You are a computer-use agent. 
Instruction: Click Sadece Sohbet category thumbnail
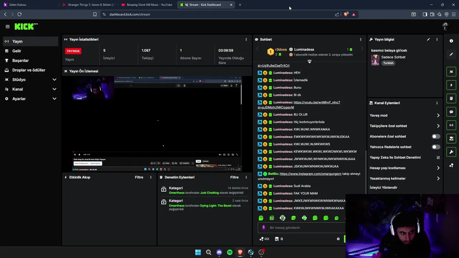click(x=375, y=60)
